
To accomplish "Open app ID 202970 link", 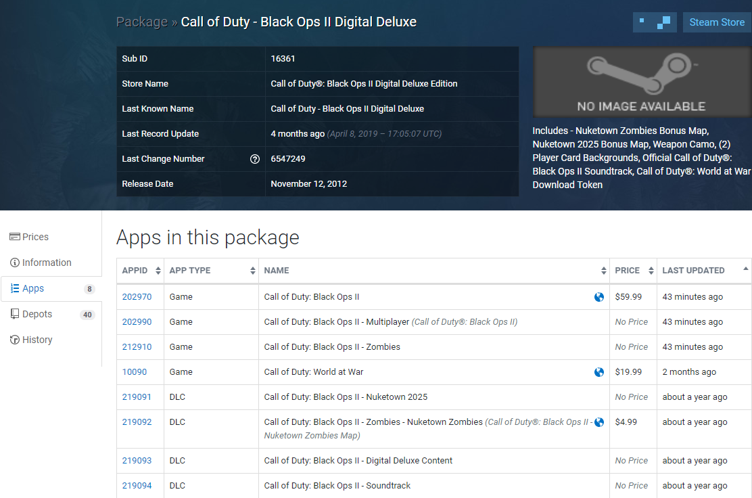I will pyautogui.click(x=137, y=297).
